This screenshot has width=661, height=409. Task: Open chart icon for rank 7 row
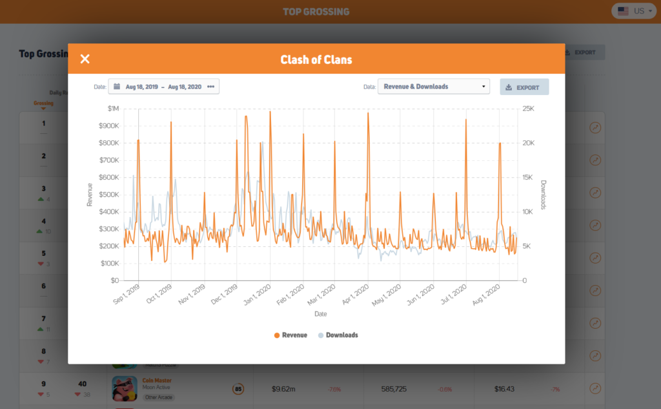tap(595, 323)
